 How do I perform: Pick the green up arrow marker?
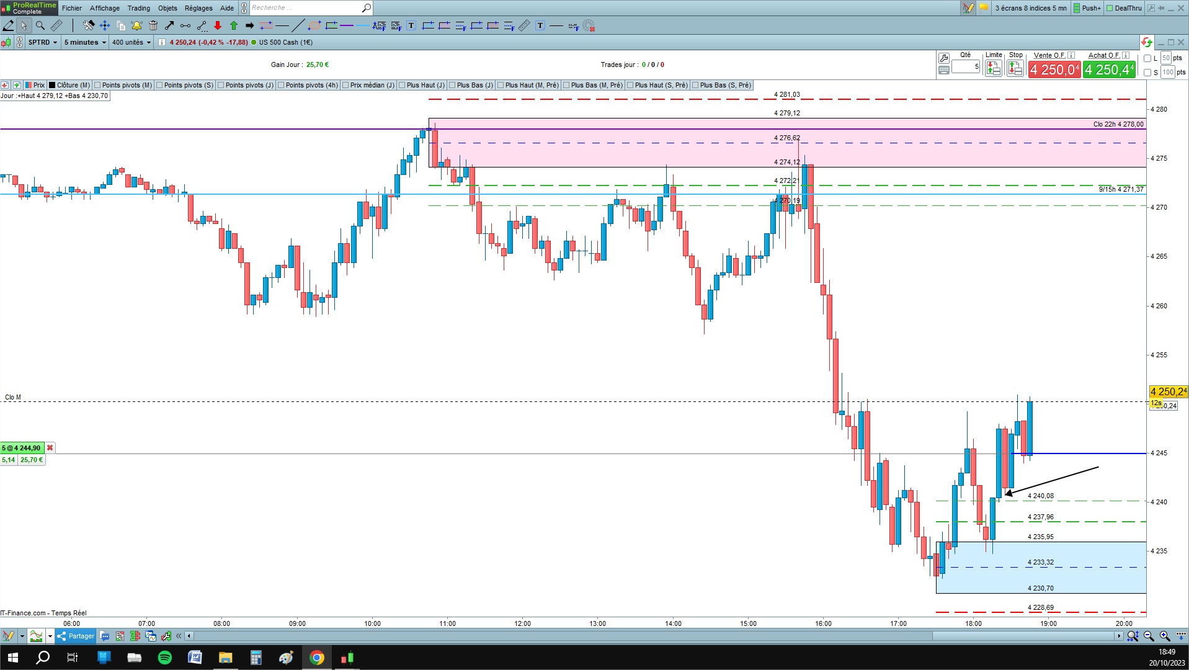[x=234, y=25]
